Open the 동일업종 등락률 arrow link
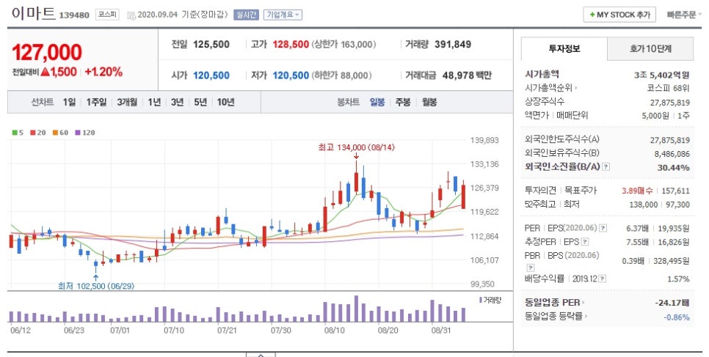 click(586, 317)
